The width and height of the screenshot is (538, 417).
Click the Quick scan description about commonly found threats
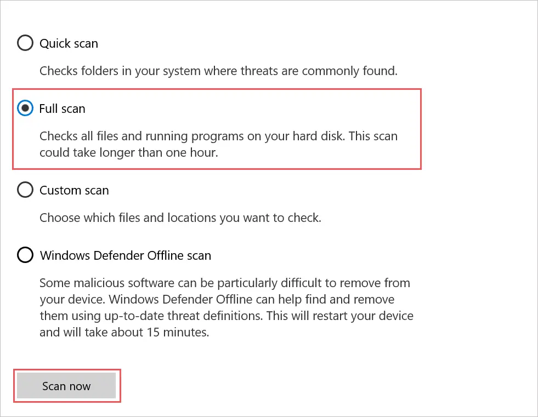coord(218,71)
